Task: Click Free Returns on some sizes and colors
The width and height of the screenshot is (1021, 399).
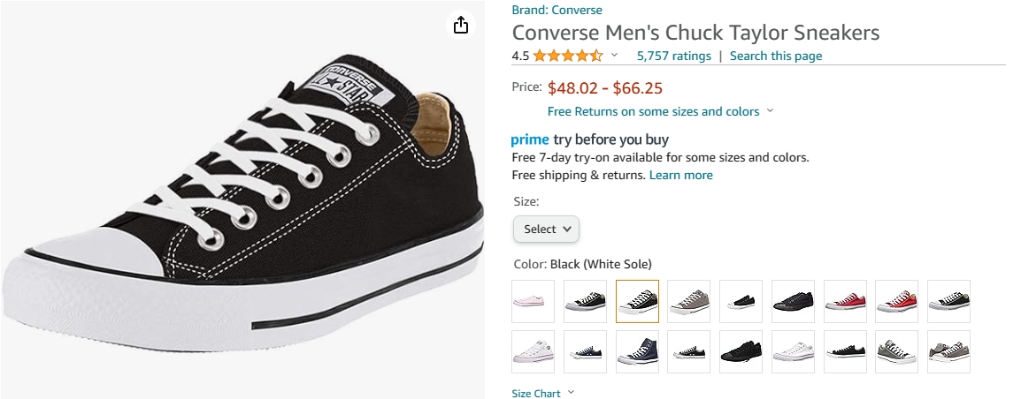Action: (653, 111)
